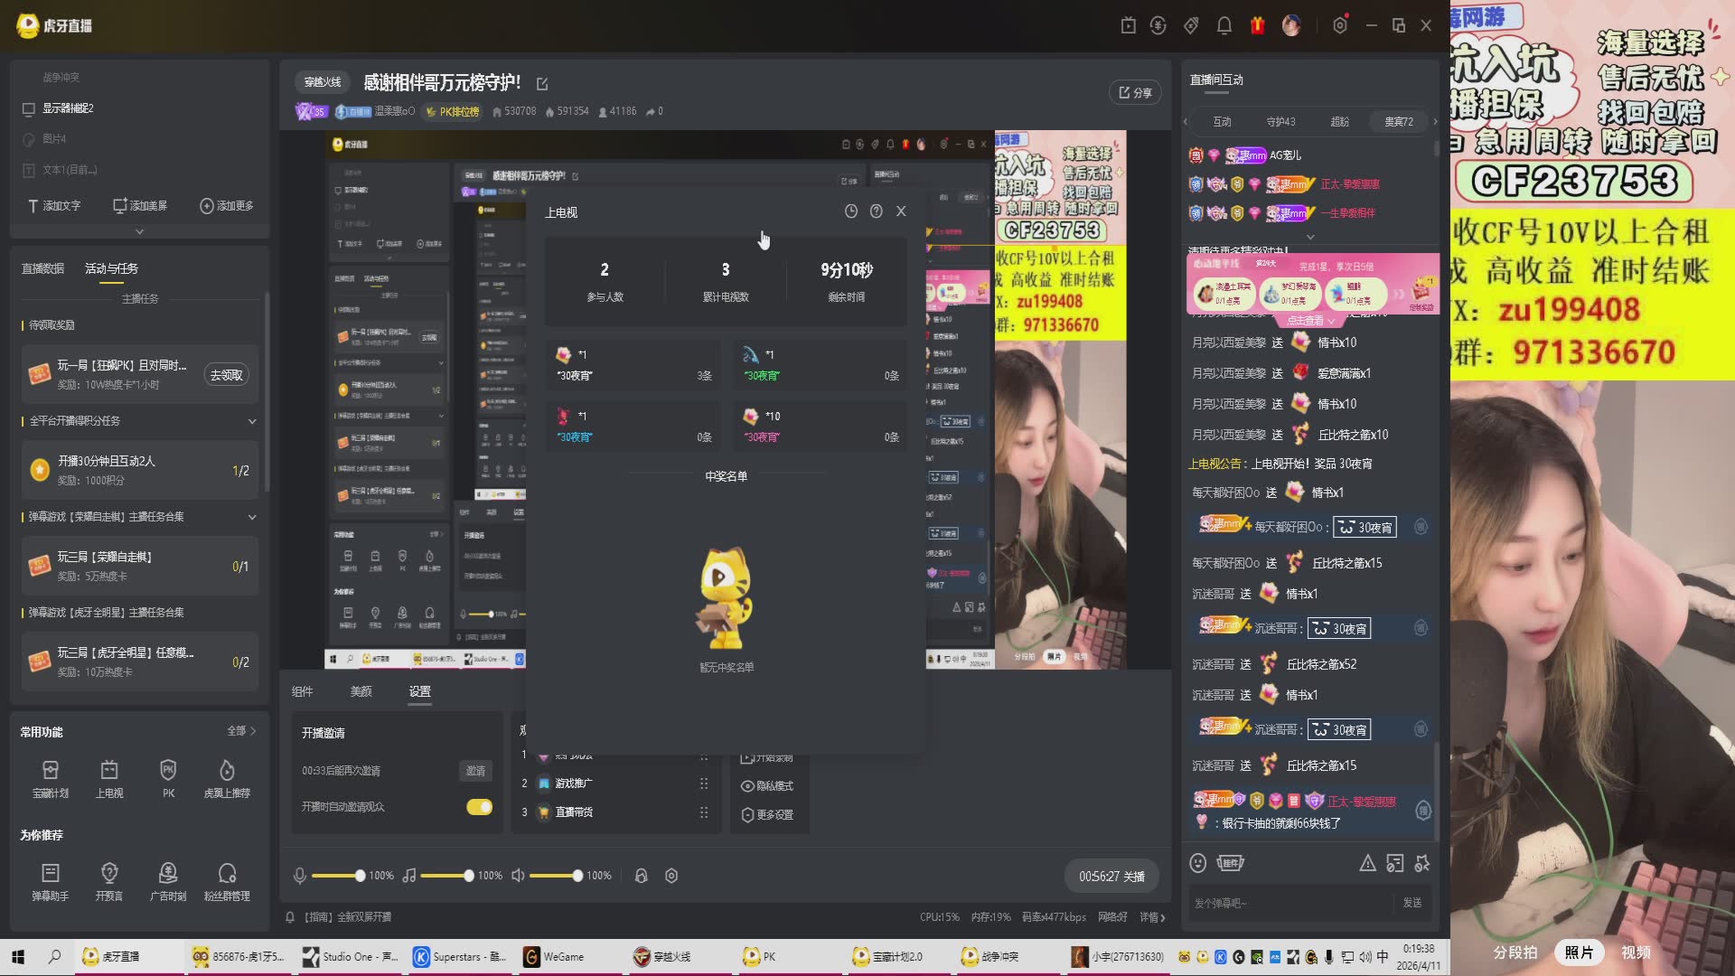Collapse 弹幕游戏【荣耀自走棋】 task section

[x=252, y=517]
